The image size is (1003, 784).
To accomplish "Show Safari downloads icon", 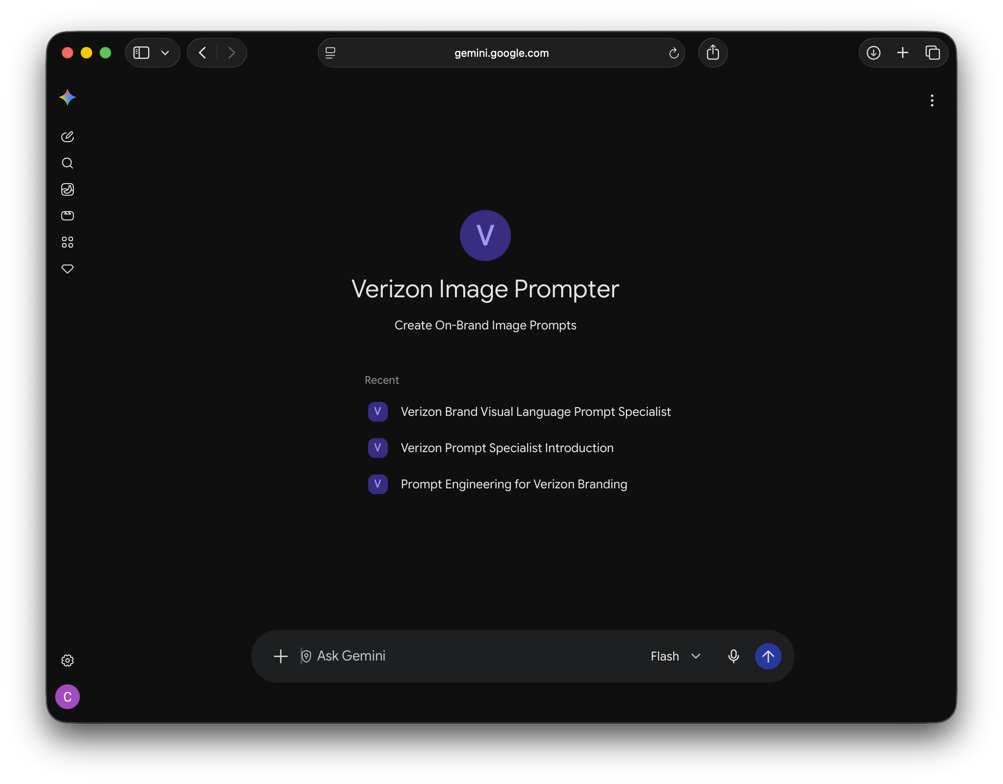I will 873,53.
